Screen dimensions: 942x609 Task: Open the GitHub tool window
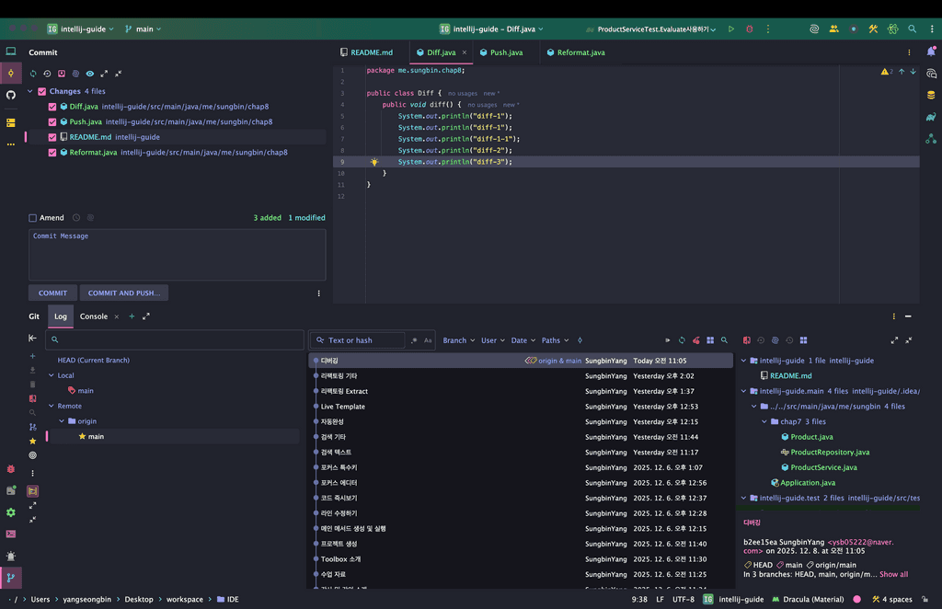[x=11, y=95]
